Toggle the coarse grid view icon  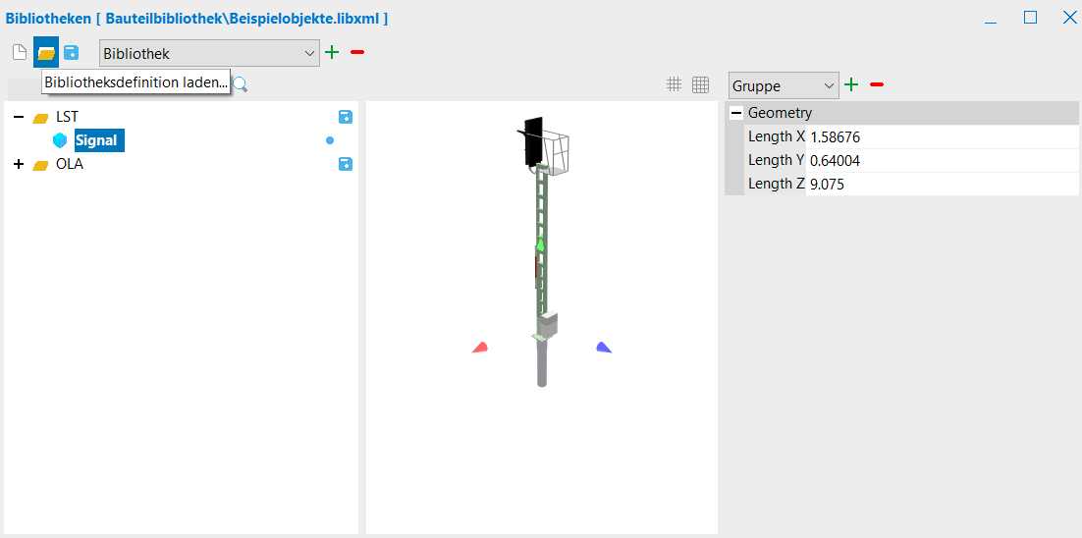pos(674,84)
